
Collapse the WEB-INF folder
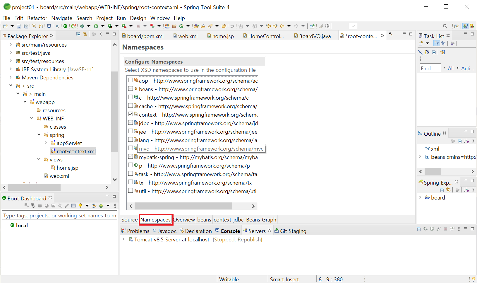tap(32, 118)
